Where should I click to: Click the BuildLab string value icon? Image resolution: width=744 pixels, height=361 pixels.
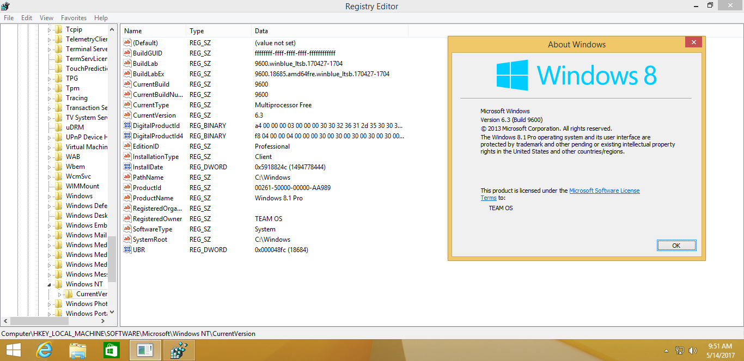click(x=127, y=64)
